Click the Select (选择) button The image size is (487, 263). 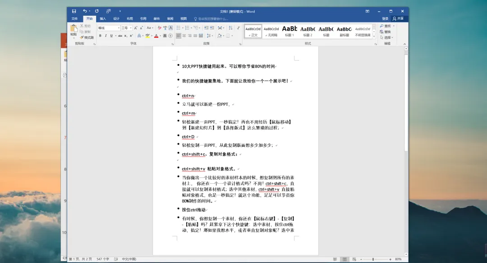point(387,37)
